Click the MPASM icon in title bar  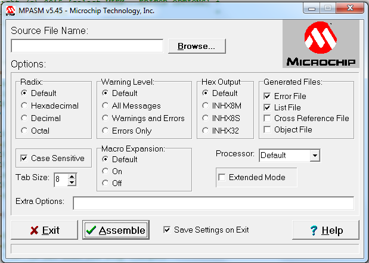coord(10,10)
